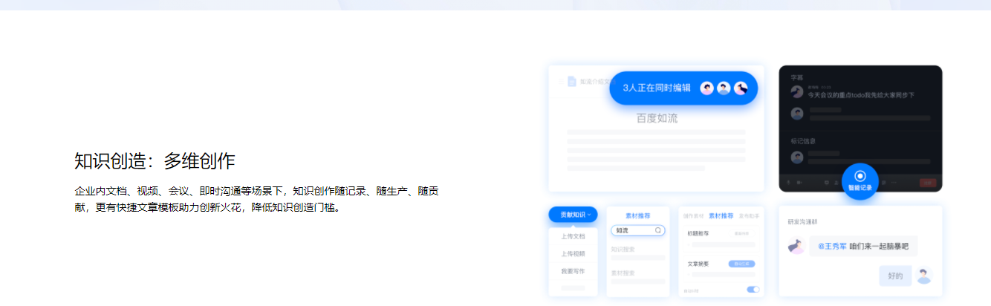The image size is (991, 306).
Task: Click the 字幕 label in meeting panel
Action: (x=796, y=77)
